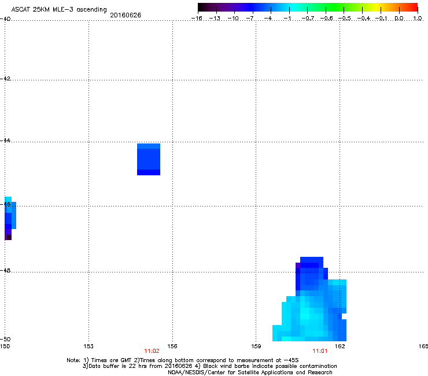Screen dimensions: 428x376
Task: Click the red time label 11:02
Action: pyautogui.click(x=152, y=351)
